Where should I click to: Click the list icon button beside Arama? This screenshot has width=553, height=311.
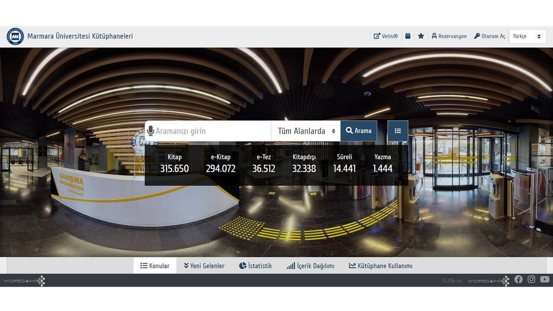[398, 131]
